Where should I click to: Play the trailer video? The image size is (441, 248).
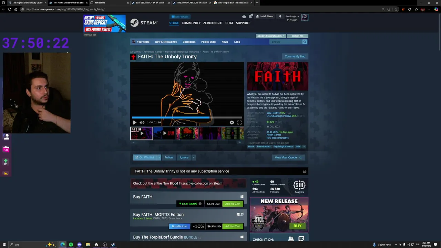(x=135, y=122)
